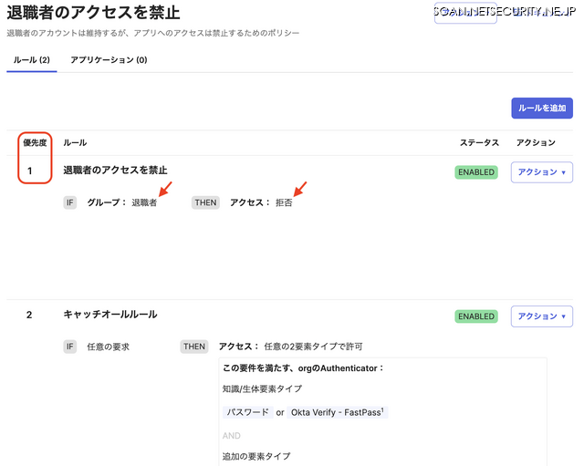Click the パスワード authenticator chip
Image resolution: width=584 pixels, height=466 pixels.
pos(247,412)
